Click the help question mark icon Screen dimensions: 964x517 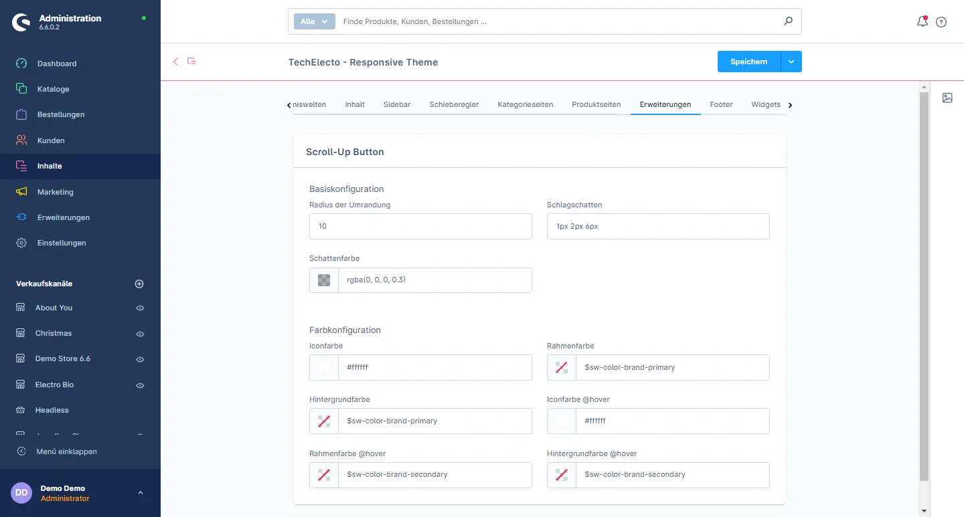pos(941,22)
